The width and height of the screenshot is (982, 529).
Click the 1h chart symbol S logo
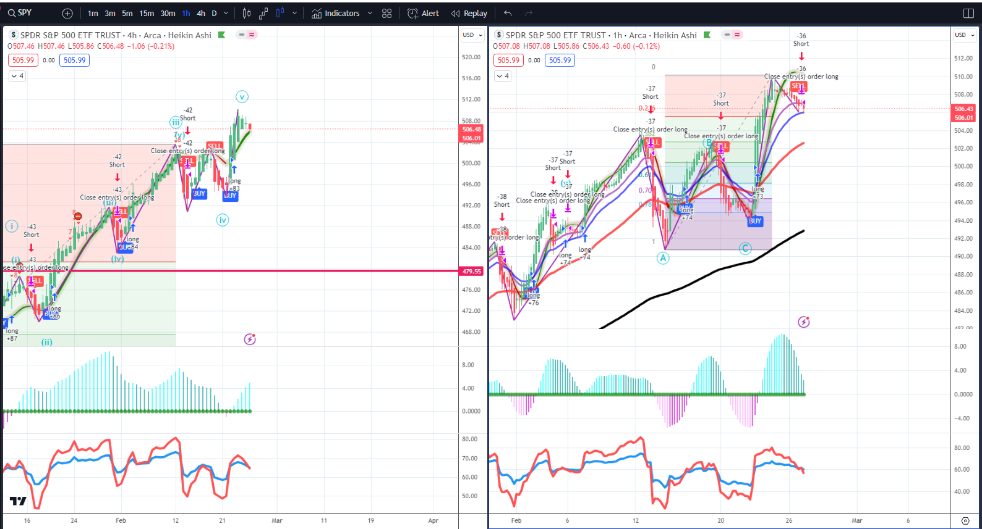pyautogui.click(x=498, y=35)
